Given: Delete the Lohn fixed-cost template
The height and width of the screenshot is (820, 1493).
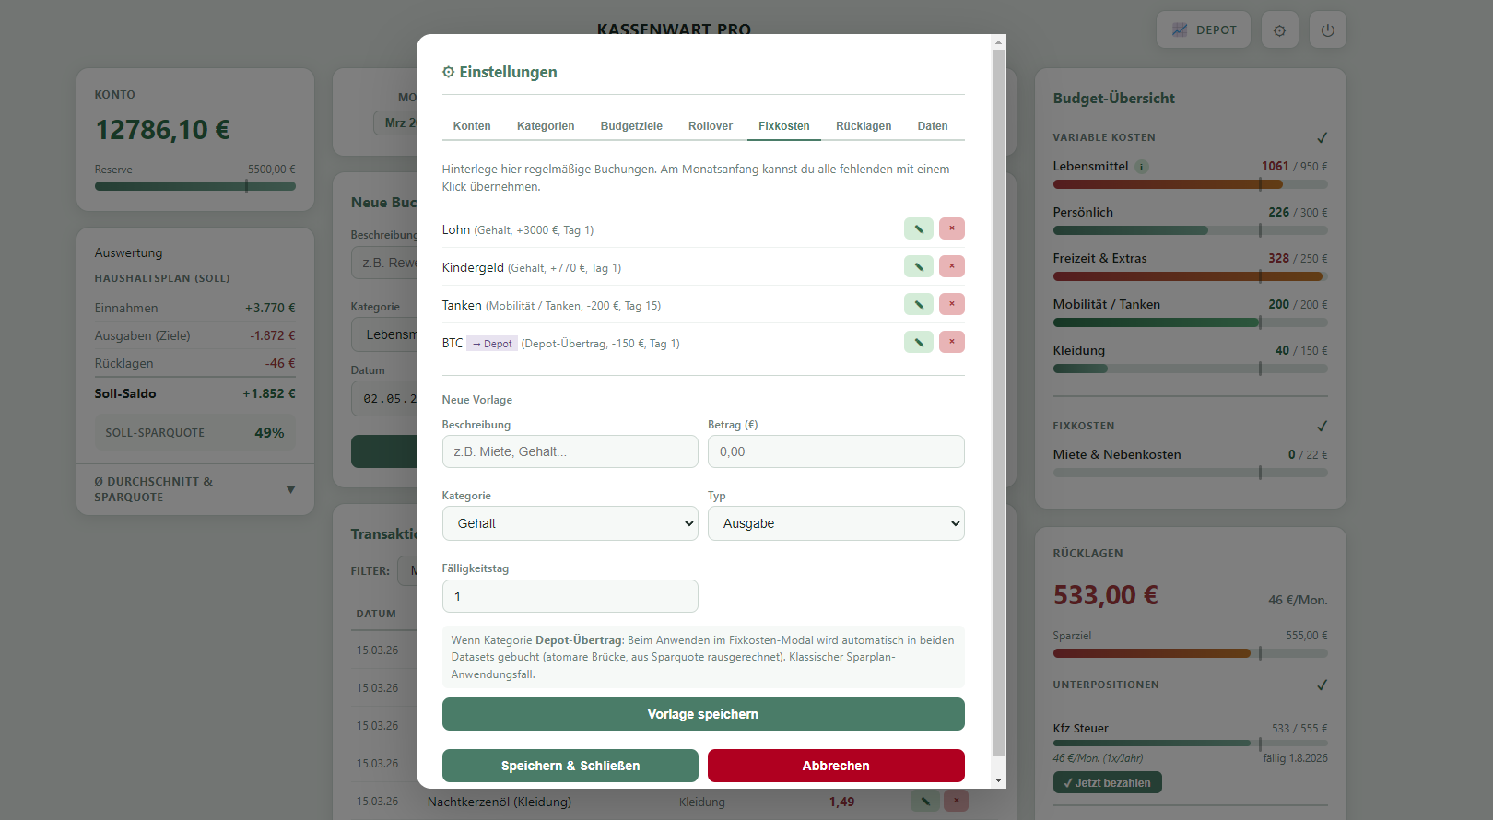Looking at the screenshot, I should 952,228.
